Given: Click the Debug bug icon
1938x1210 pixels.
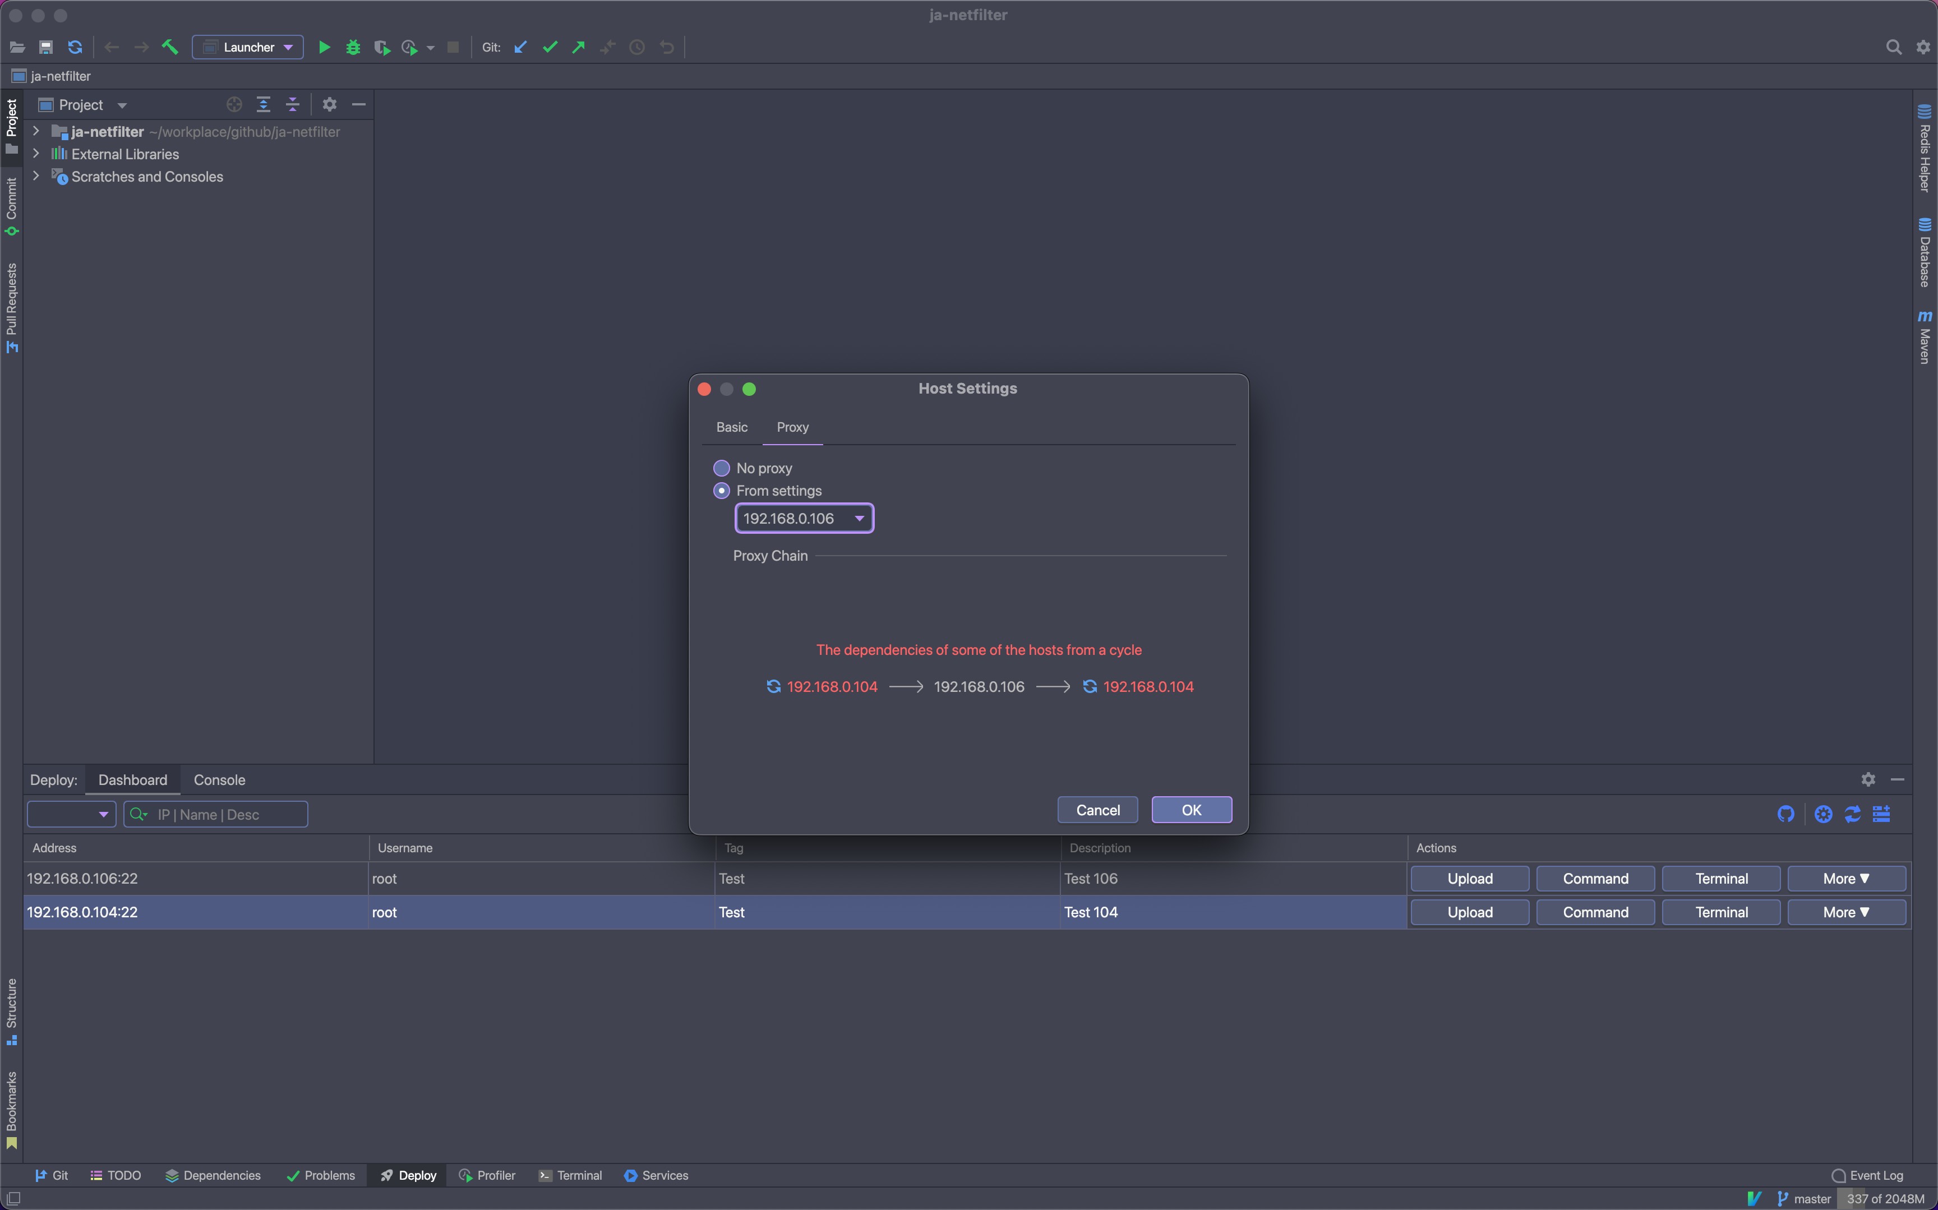Looking at the screenshot, I should 353,47.
